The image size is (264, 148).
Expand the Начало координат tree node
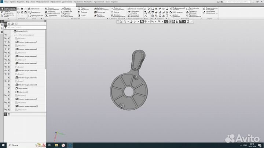pos(14,35)
